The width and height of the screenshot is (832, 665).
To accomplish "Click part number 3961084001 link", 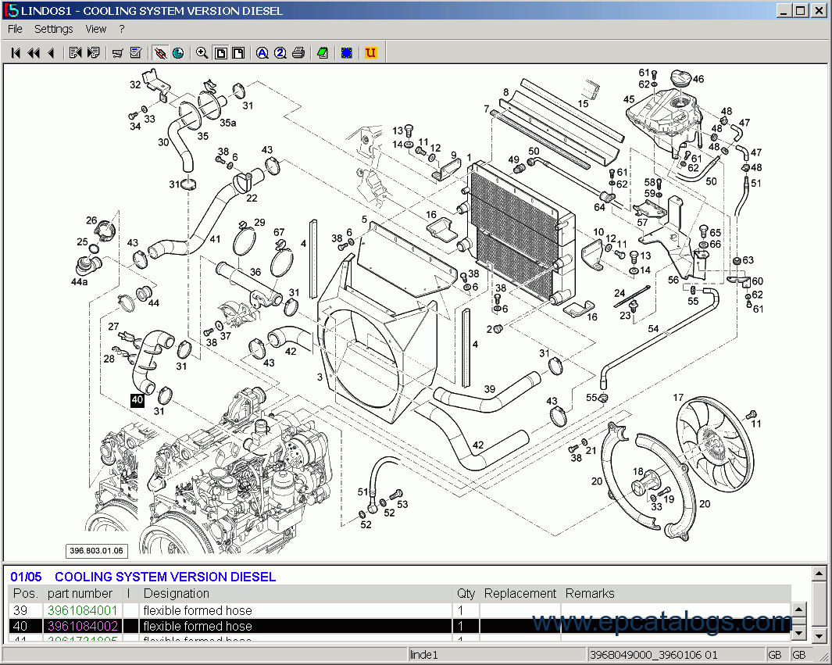I will (x=82, y=610).
